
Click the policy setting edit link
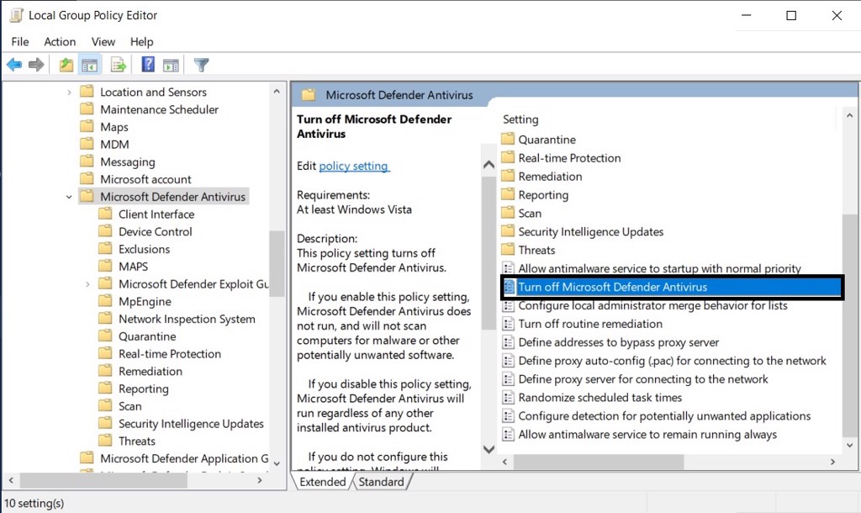354,166
